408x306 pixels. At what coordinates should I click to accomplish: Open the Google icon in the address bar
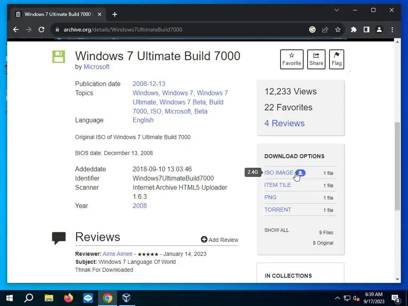[312, 29]
